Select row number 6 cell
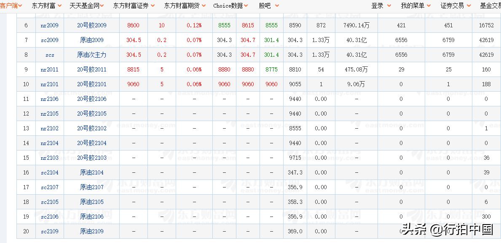Image resolution: width=501 pixels, height=243 pixels. click(26, 25)
